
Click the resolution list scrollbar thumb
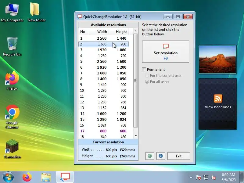point(136,81)
